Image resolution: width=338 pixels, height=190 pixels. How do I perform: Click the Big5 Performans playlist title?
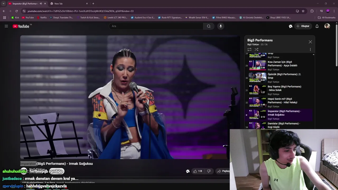[x=260, y=40]
